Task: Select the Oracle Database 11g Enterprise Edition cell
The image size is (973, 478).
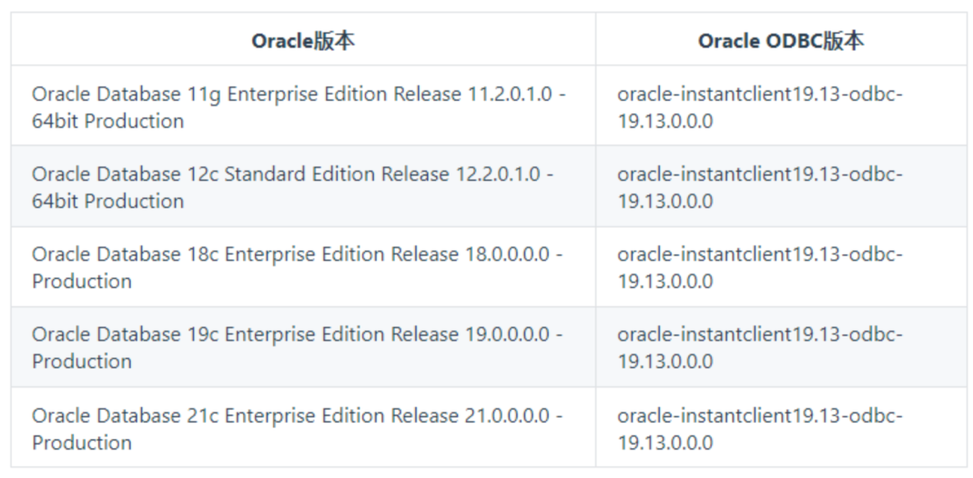Action: (304, 107)
